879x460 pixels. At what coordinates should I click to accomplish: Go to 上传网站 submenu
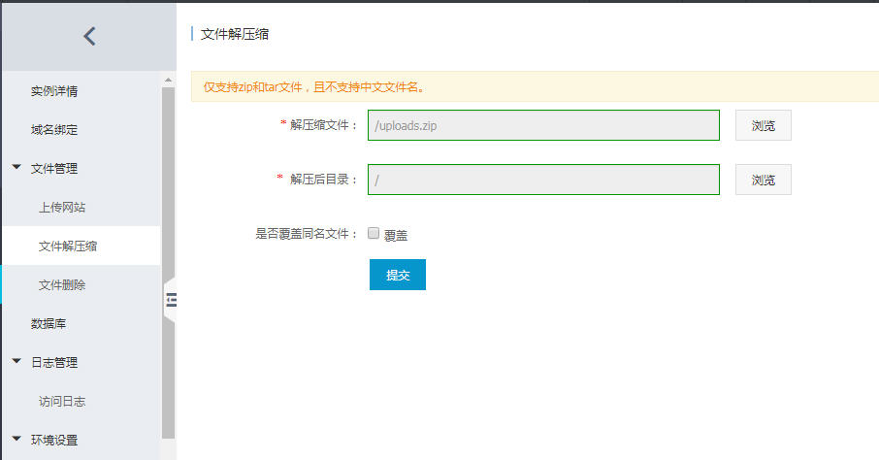62,207
